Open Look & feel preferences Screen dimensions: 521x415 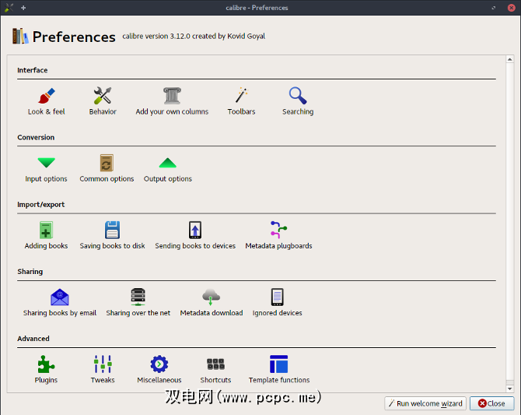pos(47,97)
